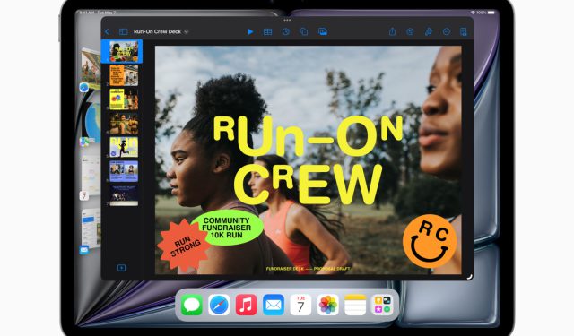Expand the Run-On Crew Deck title dropdown

tap(187, 32)
